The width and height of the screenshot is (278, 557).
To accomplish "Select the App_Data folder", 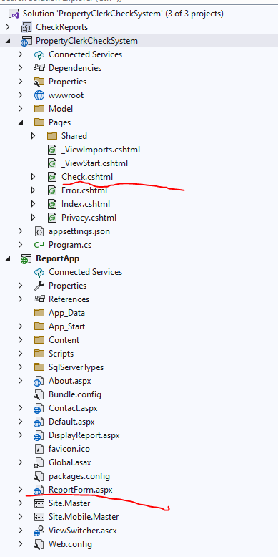I will pyautogui.click(x=66, y=313).
